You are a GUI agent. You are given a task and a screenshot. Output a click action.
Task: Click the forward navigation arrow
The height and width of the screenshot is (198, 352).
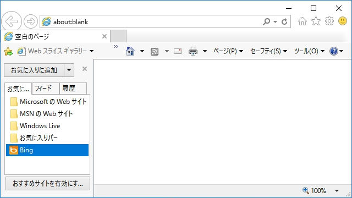point(31,21)
